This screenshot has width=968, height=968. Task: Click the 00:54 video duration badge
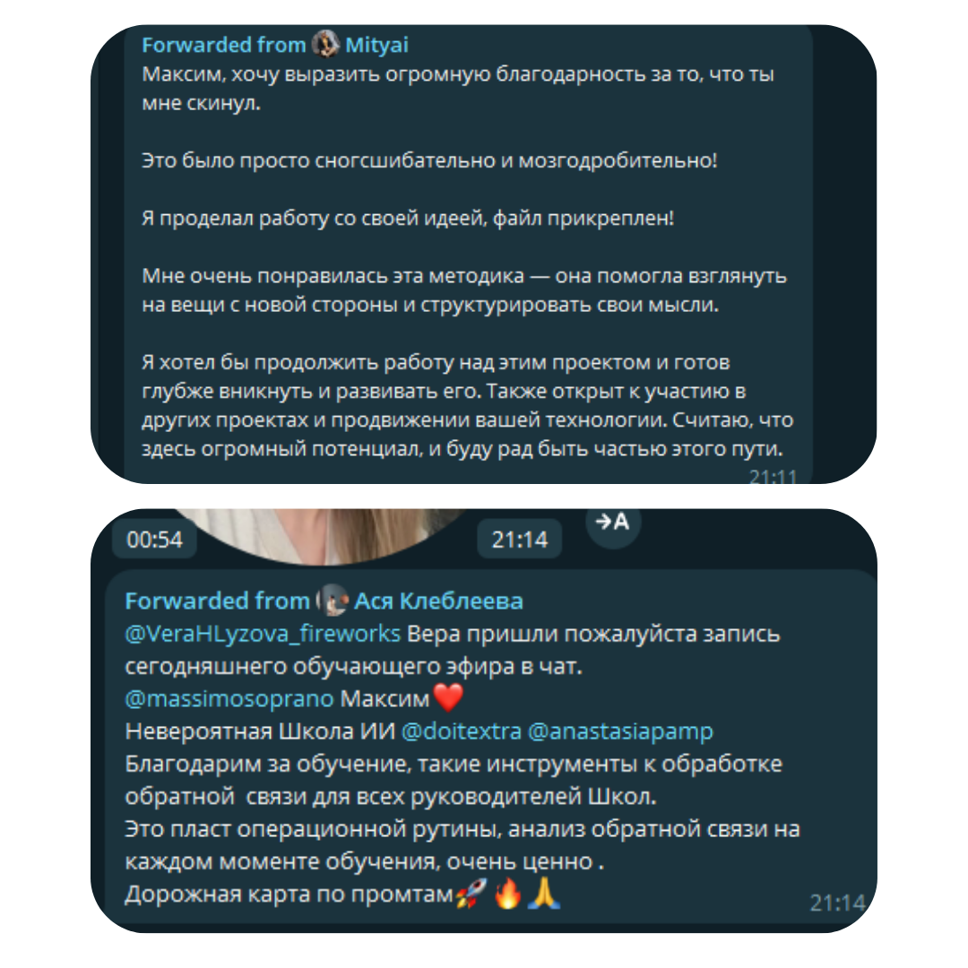(154, 540)
